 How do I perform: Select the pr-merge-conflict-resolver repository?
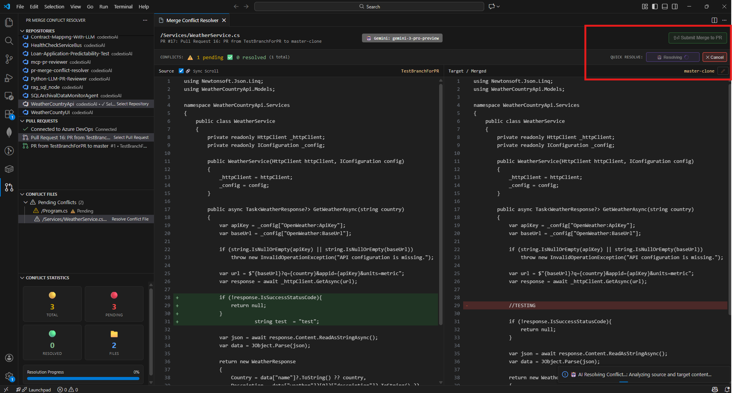coord(86,71)
